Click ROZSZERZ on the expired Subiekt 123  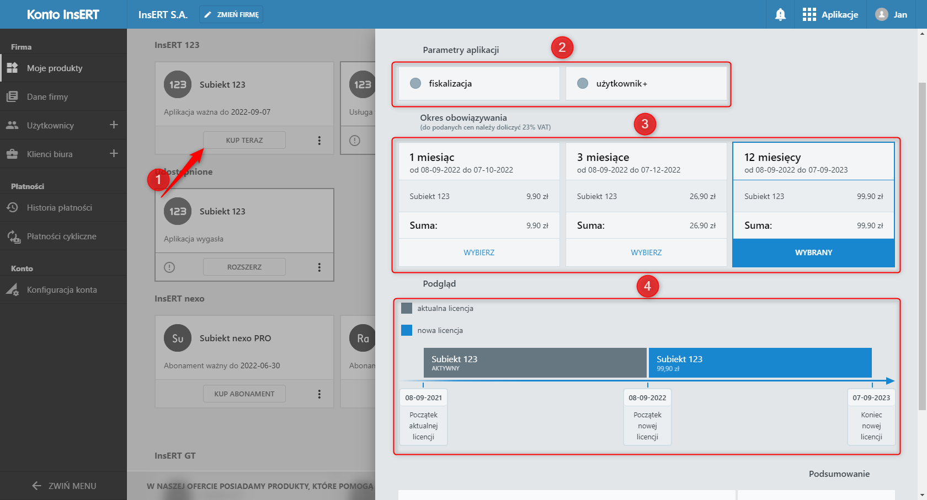tap(244, 267)
